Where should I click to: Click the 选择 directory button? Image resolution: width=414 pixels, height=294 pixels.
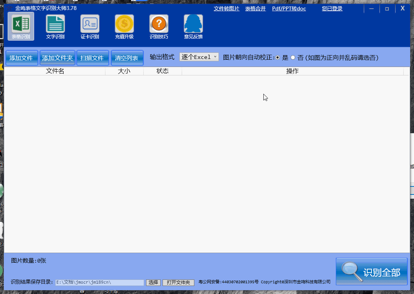tap(153, 283)
